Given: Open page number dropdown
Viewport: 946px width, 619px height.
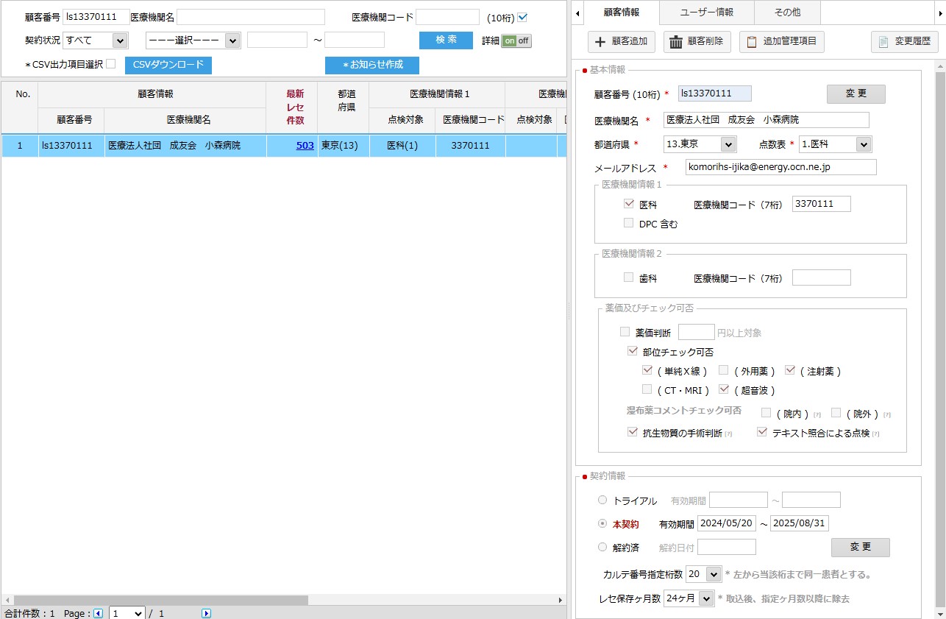Looking at the screenshot, I should (127, 613).
